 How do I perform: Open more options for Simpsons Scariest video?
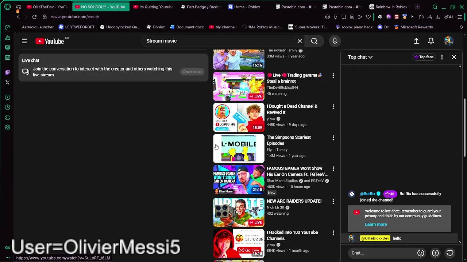click(x=333, y=138)
